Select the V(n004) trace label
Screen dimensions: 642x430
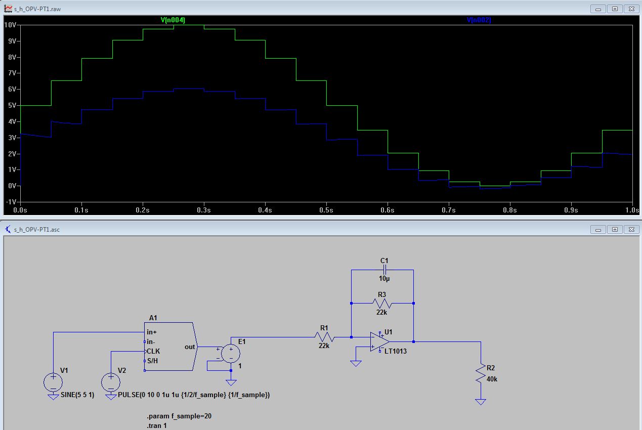pos(173,20)
